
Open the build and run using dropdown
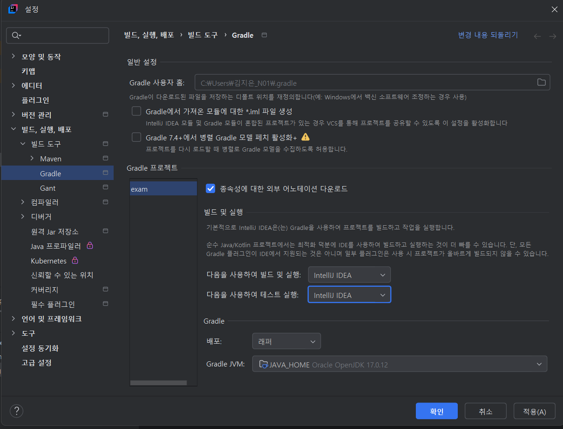(349, 275)
